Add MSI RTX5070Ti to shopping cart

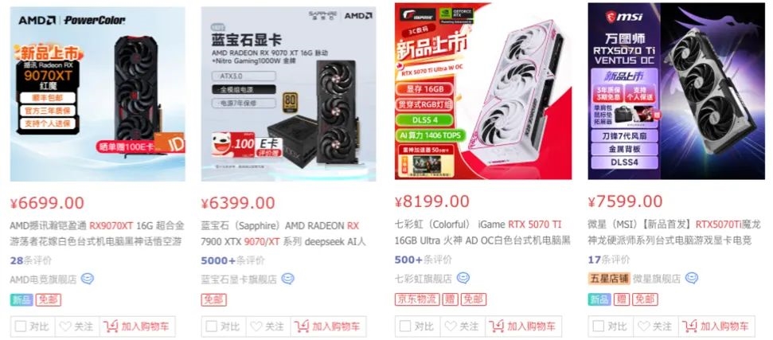click(716, 326)
